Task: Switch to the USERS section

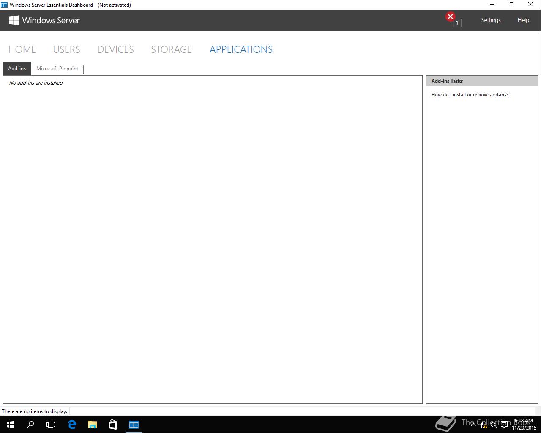Action: pos(66,49)
